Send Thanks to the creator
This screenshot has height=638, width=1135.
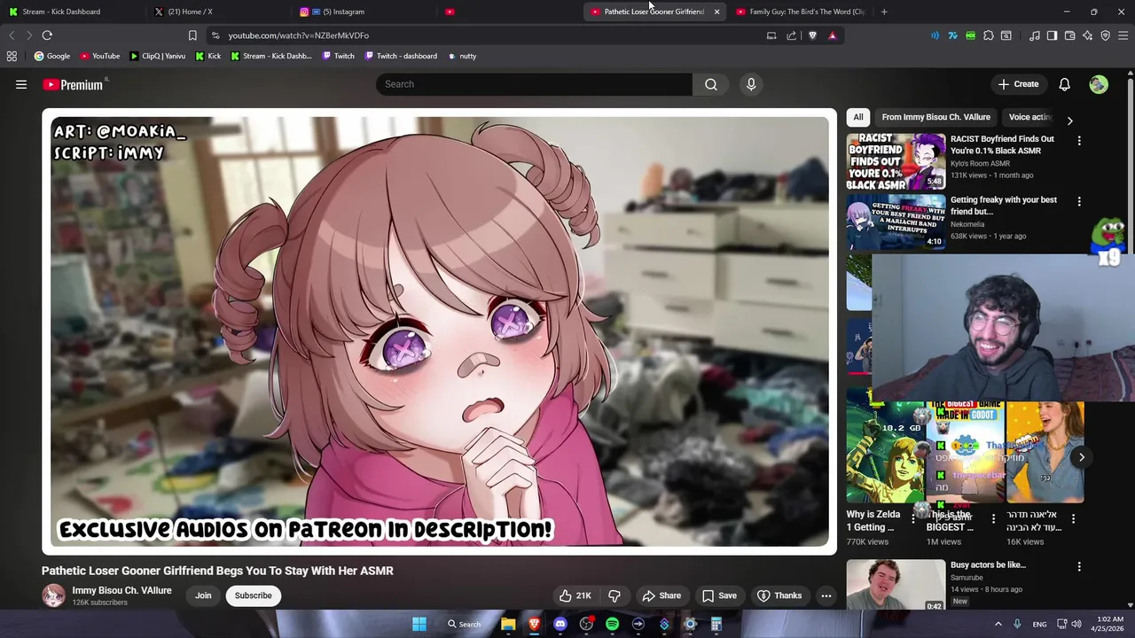[x=779, y=595]
